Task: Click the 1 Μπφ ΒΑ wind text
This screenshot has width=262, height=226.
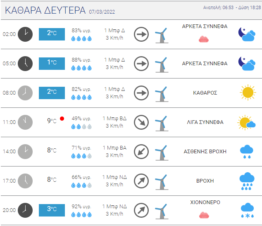Action: 114,148
